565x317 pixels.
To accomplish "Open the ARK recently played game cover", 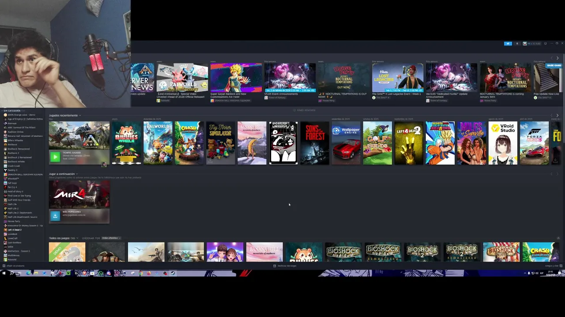I will click(79, 136).
